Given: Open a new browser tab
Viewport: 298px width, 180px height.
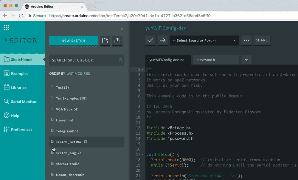Looking at the screenshot, I should coord(91,7).
